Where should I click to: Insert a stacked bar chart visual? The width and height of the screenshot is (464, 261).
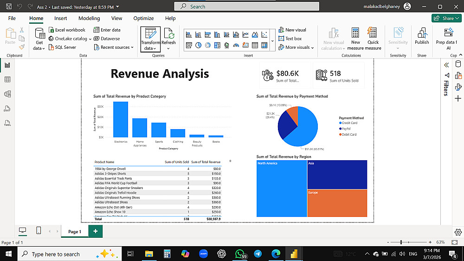point(188,35)
